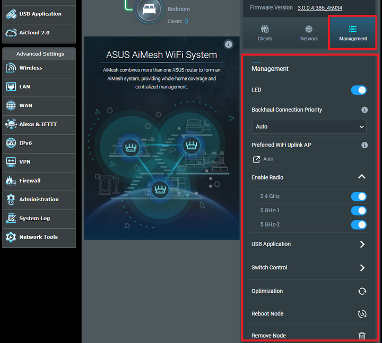Switch to the Network tab
Image resolution: width=382 pixels, height=343 pixels.
click(x=309, y=33)
